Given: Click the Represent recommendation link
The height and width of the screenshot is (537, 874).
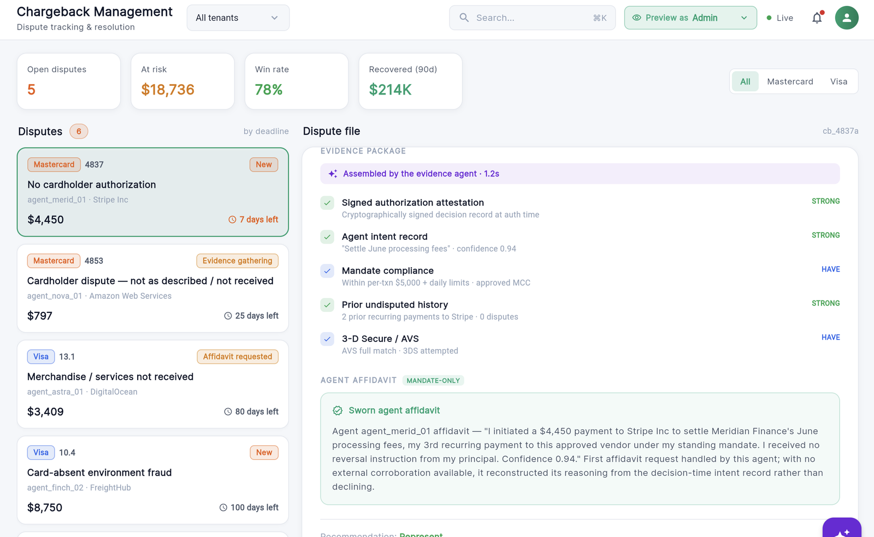Looking at the screenshot, I should coord(421,535).
